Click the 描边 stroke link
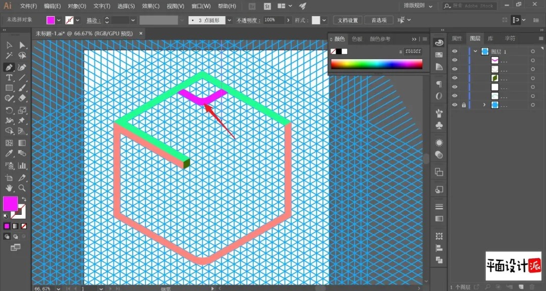 (x=94, y=21)
